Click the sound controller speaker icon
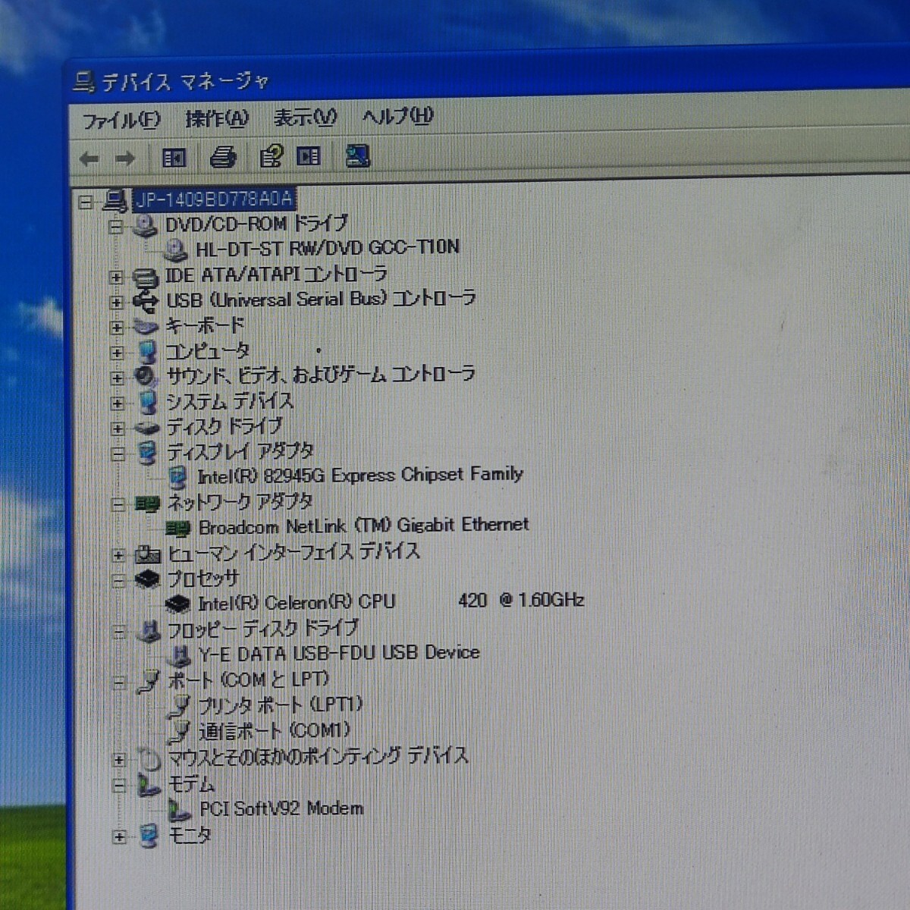The height and width of the screenshot is (910, 910). tap(145, 377)
